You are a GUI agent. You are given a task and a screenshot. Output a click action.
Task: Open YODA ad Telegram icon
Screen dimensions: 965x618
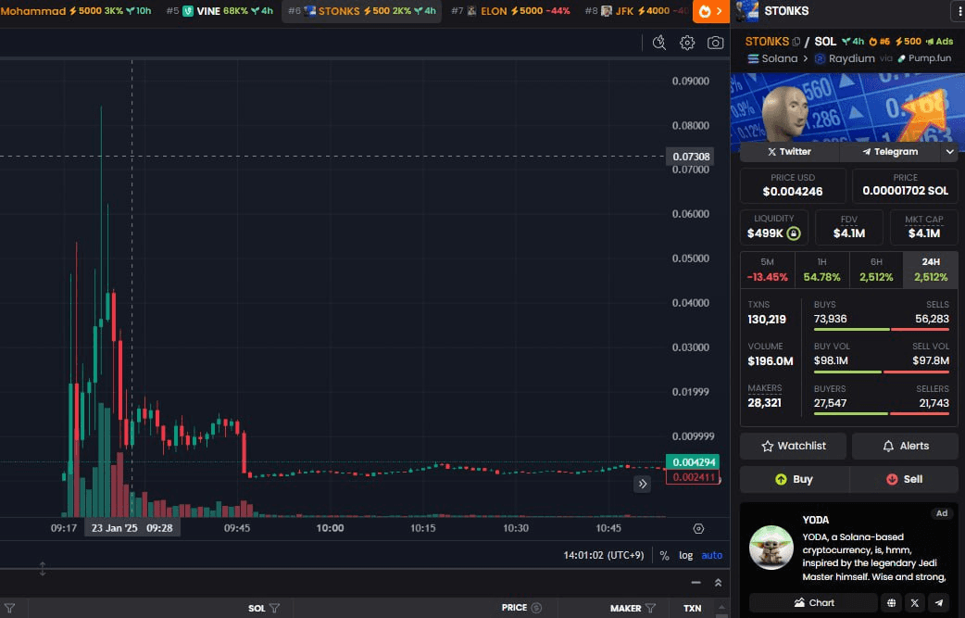(938, 602)
